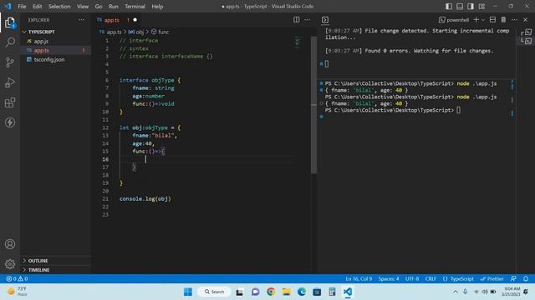Select the powershell terminal label
The height and width of the screenshot is (300, 535).
[x=457, y=20]
